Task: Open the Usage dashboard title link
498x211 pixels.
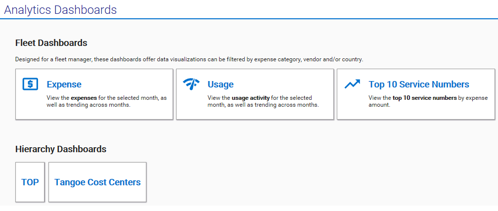Action: coord(221,84)
